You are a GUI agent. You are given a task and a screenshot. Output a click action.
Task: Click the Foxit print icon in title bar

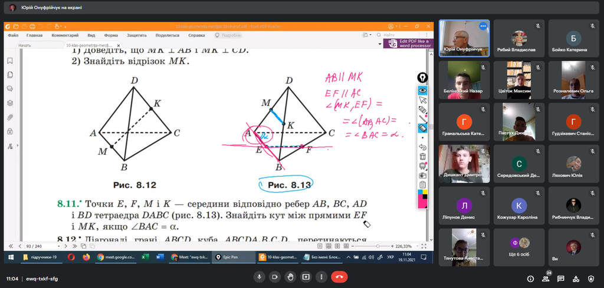tap(32, 27)
